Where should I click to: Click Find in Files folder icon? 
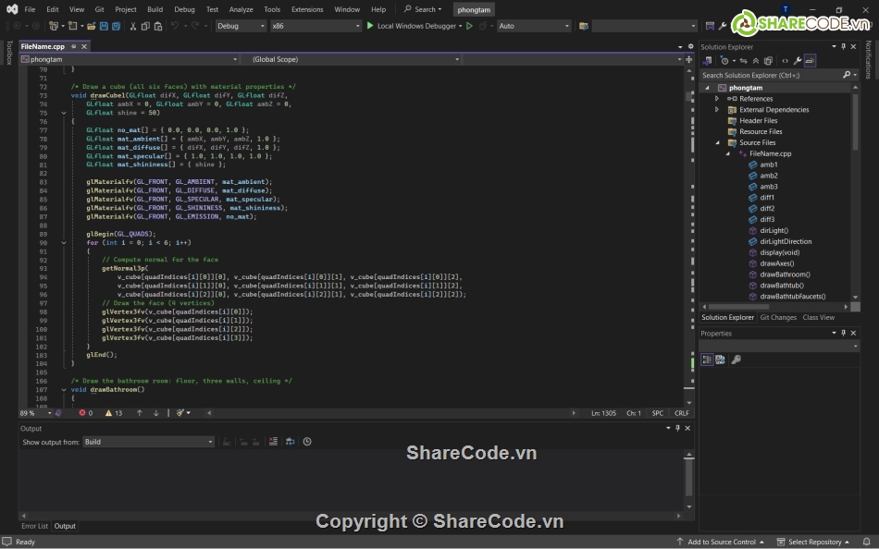584,26
